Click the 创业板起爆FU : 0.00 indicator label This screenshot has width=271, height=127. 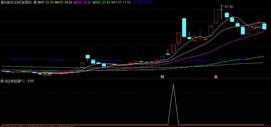point(19,81)
